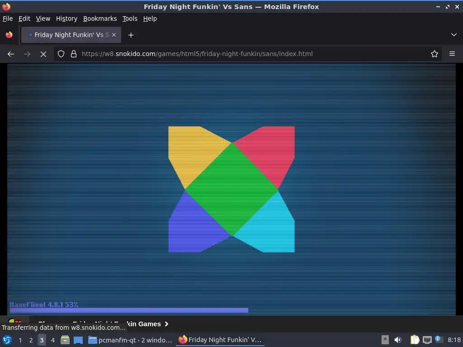463x347 pixels.
Task: Open a new tab with plus button
Action: pos(131,35)
